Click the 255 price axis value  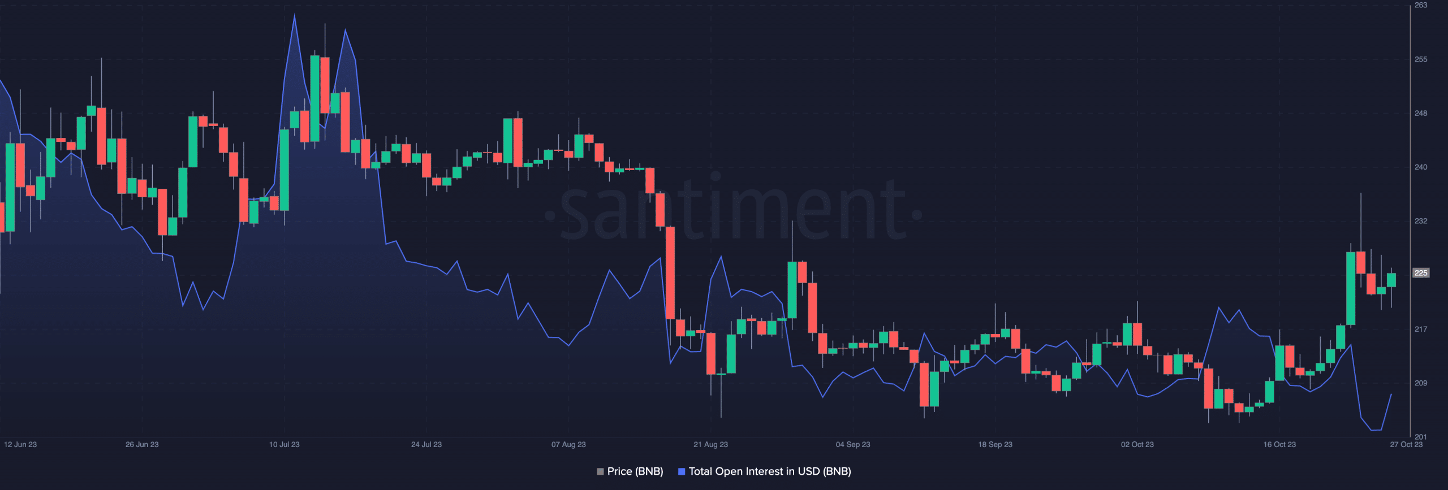click(x=1421, y=59)
